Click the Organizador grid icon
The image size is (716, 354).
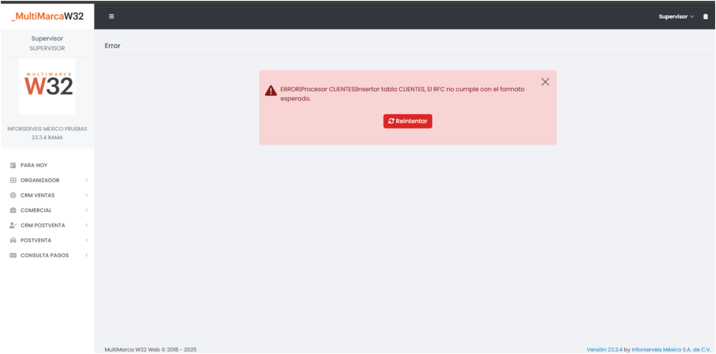coord(13,180)
